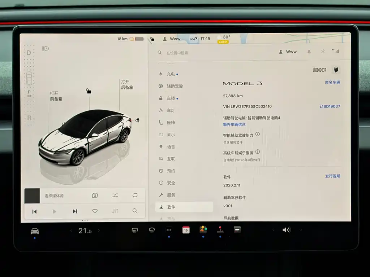Tap the car cover icon by plate number
The image size is (370, 277).
336,70
